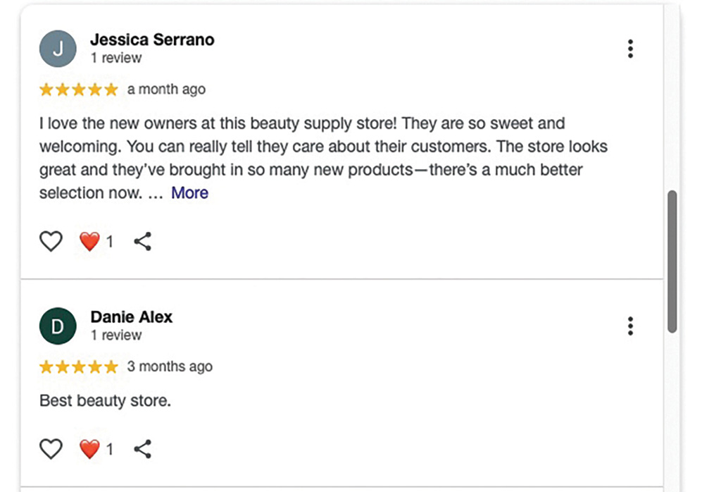Open Jessica Serrano's profile name link
The height and width of the screenshot is (492, 721).
pos(152,39)
